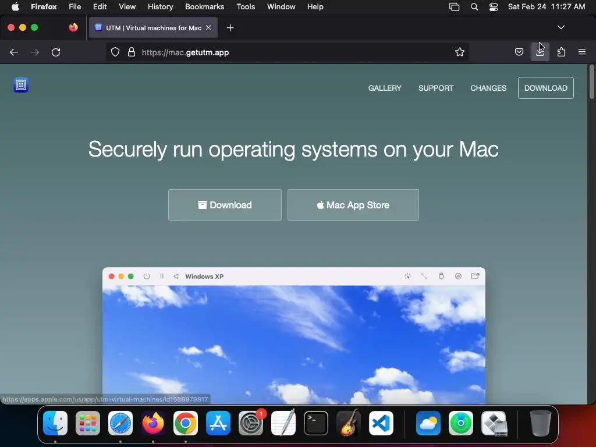Image resolution: width=596 pixels, height=447 pixels.
Task: Open the tracking protection shield icon
Action: click(115, 52)
